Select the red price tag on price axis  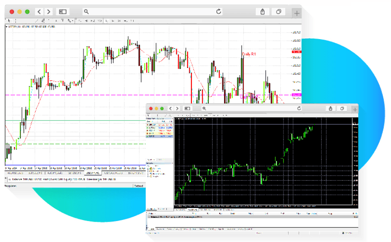tap(296, 52)
